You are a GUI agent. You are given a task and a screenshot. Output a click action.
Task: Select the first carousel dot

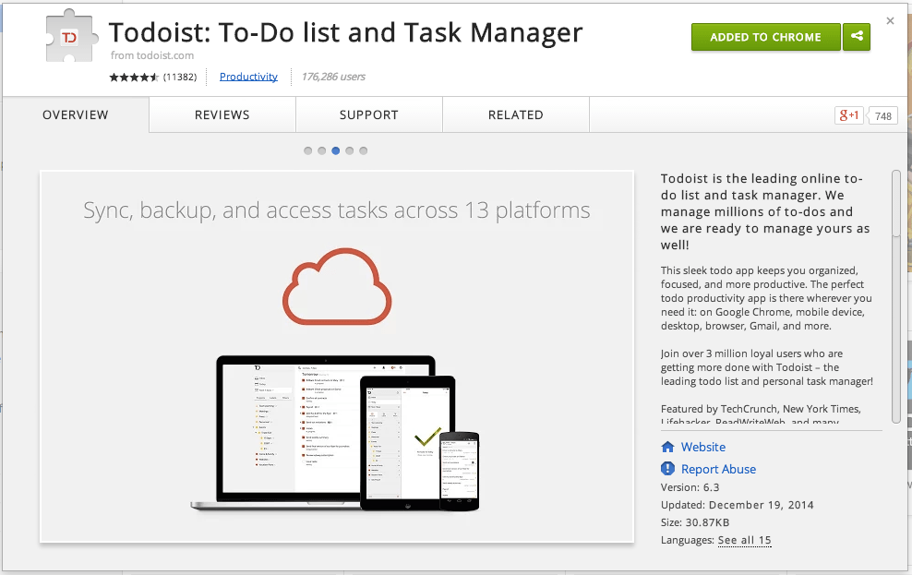pos(308,150)
